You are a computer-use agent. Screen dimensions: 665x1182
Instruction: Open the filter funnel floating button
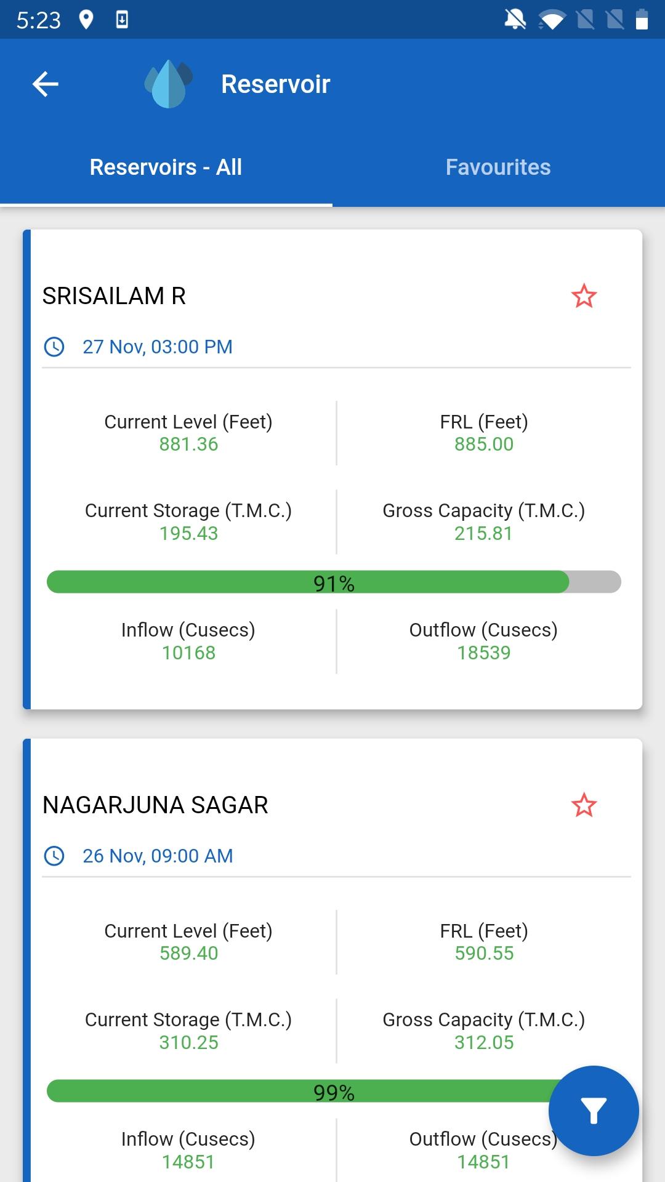pyautogui.click(x=594, y=1111)
